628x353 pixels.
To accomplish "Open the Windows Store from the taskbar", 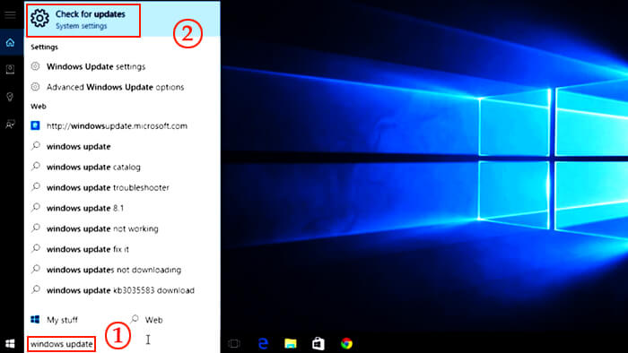I will pos(318,343).
